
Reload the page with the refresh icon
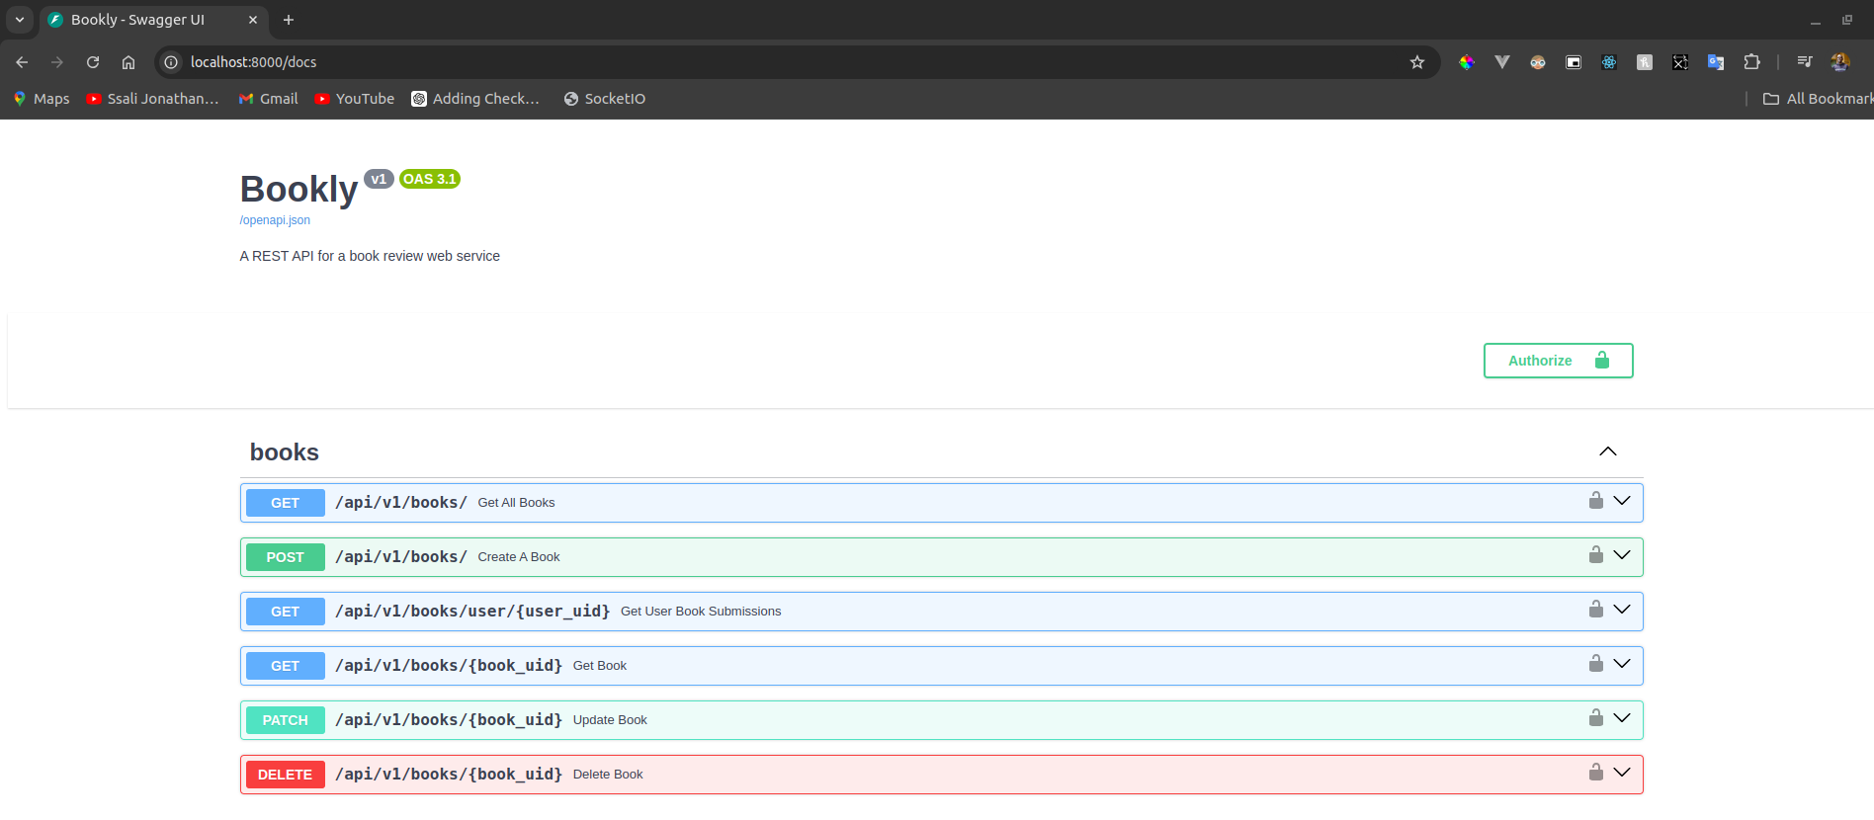pyautogui.click(x=93, y=62)
